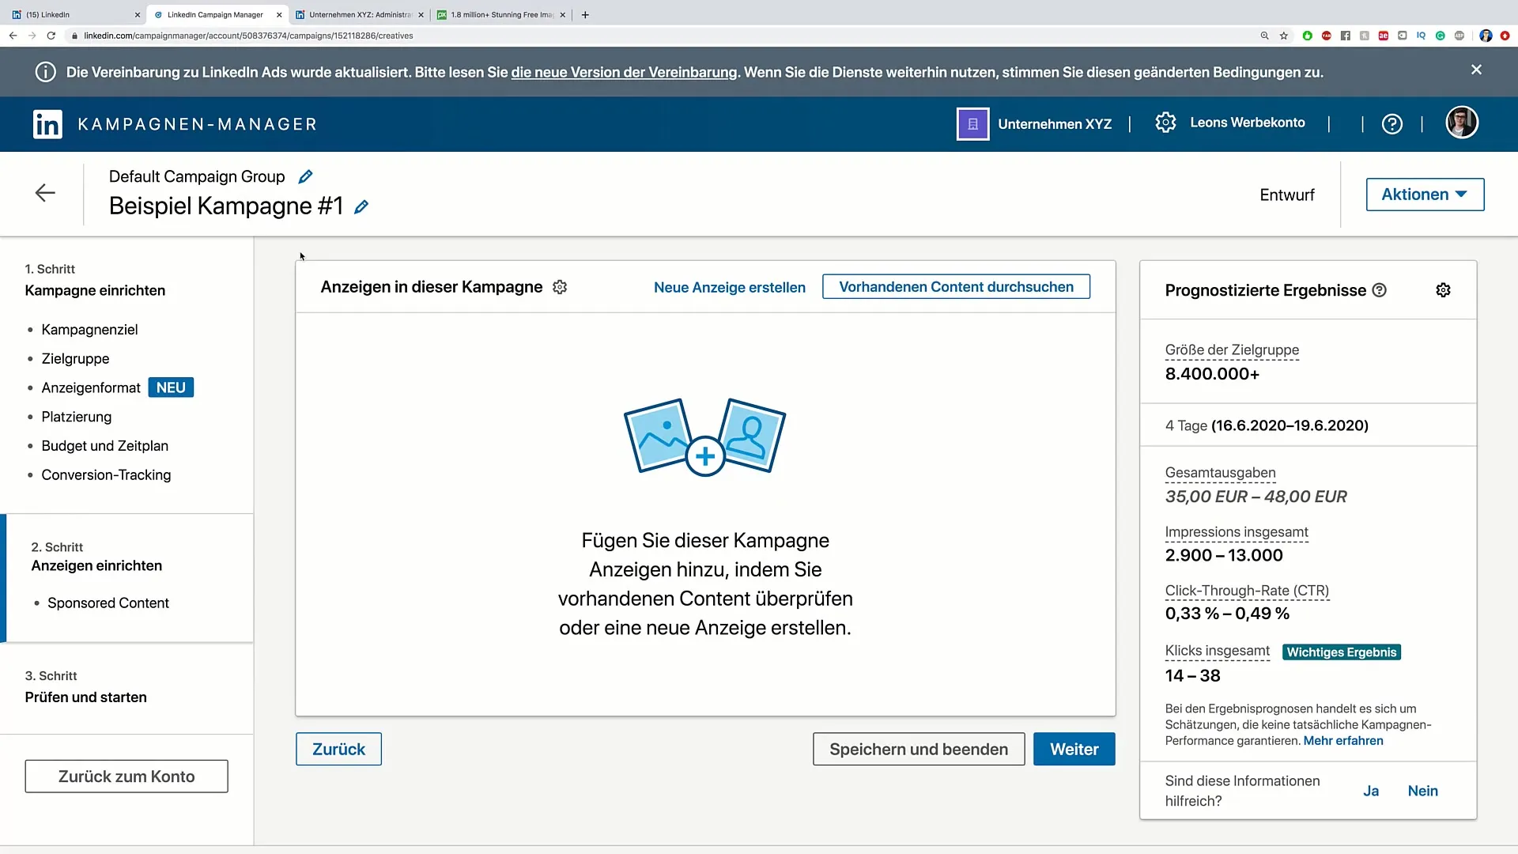The image size is (1518, 854).
Task: Click the Impressions insgesamt label
Action: coord(1237,532)
